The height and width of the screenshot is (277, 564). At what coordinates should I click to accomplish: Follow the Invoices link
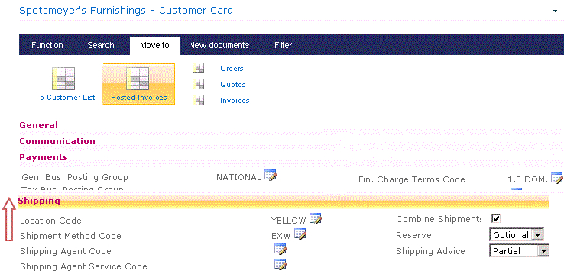point(235,100)
